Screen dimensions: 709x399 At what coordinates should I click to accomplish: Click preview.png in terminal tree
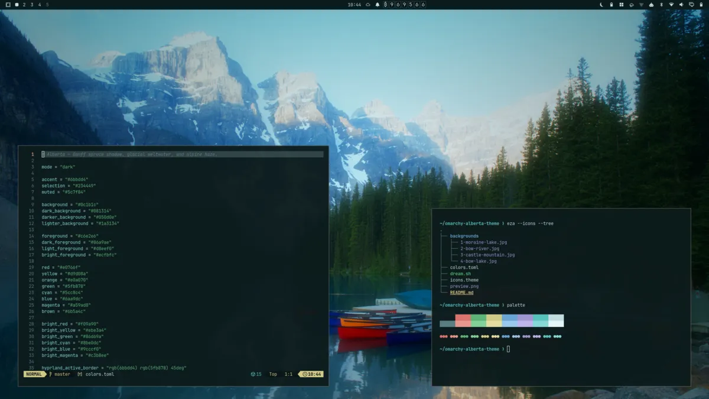pos(464,286)
